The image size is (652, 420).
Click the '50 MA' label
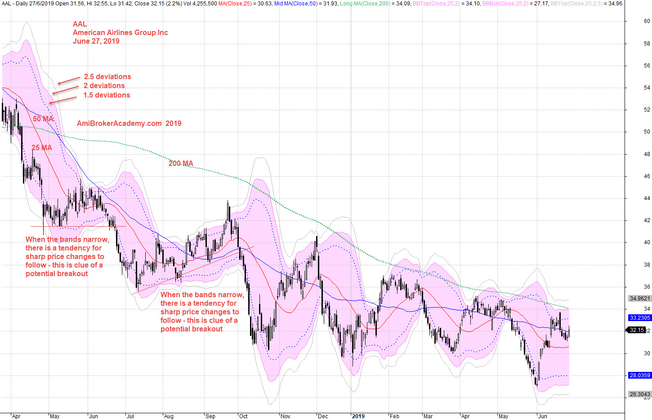pos(43,119)
